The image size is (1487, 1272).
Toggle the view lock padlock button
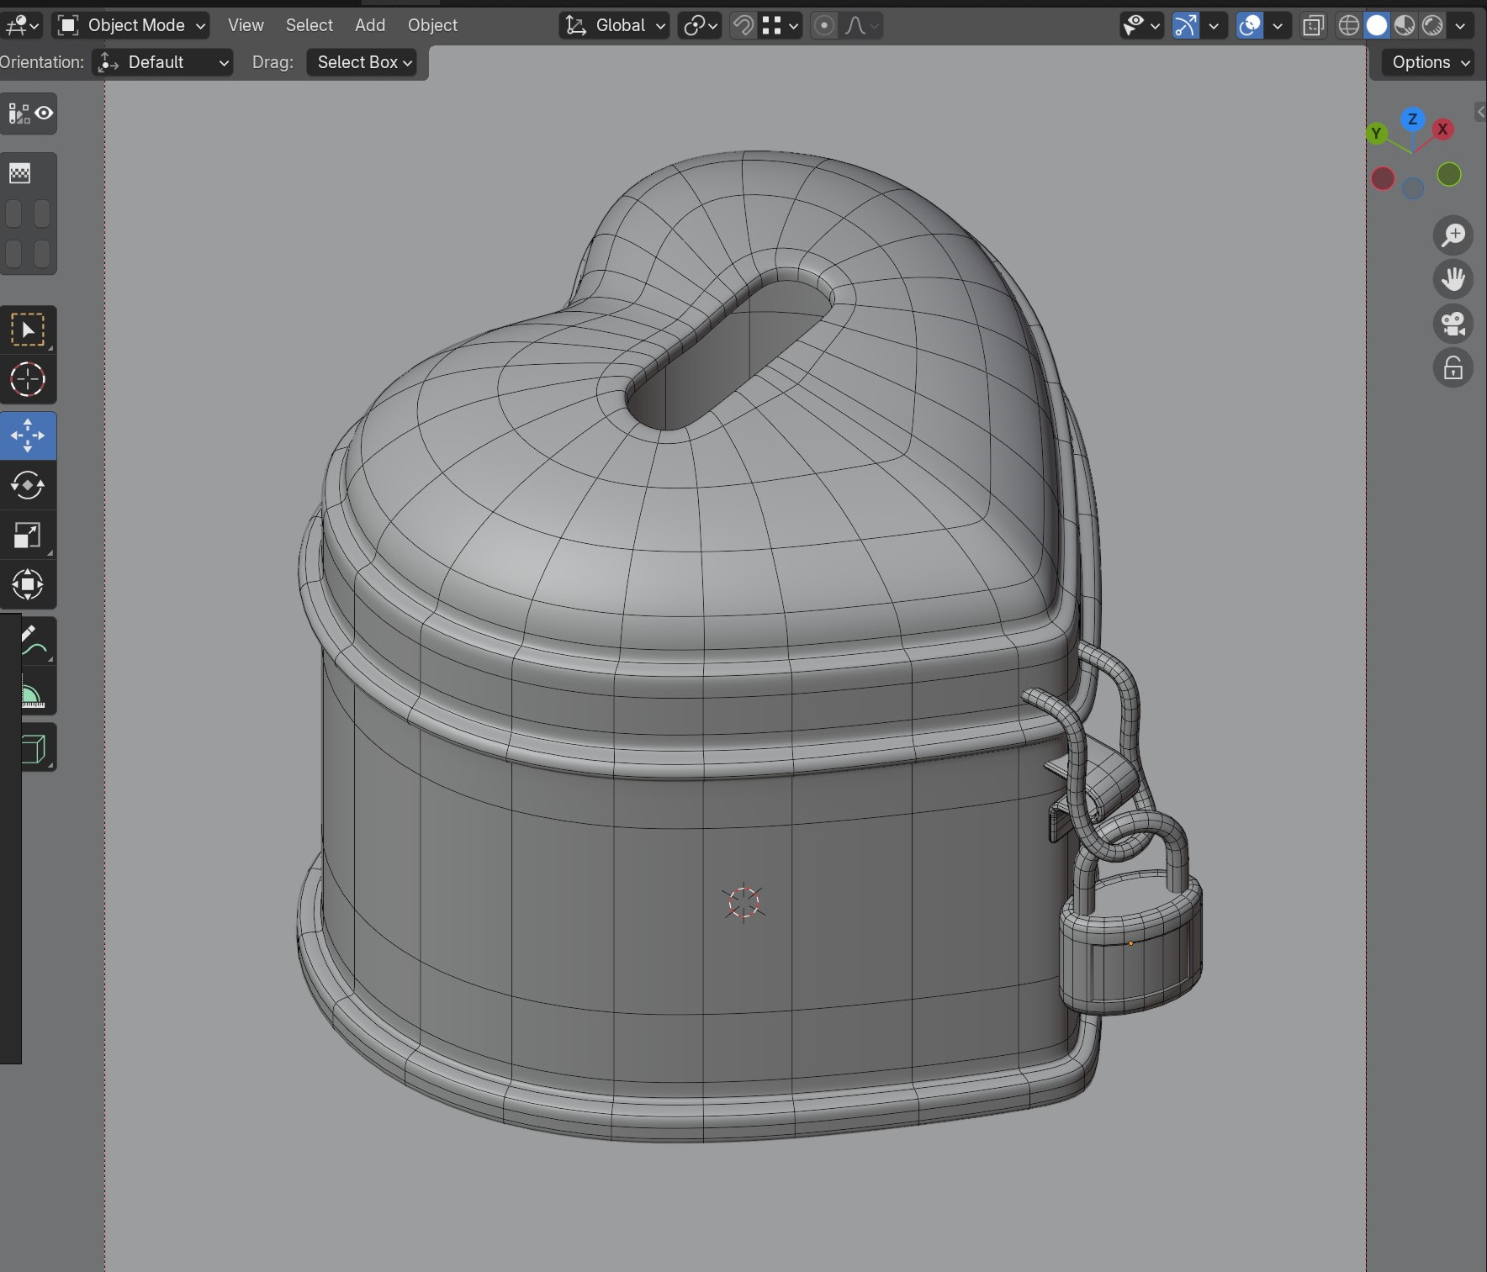click(1453, 368)
